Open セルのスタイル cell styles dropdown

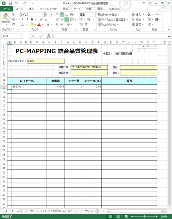108,25
